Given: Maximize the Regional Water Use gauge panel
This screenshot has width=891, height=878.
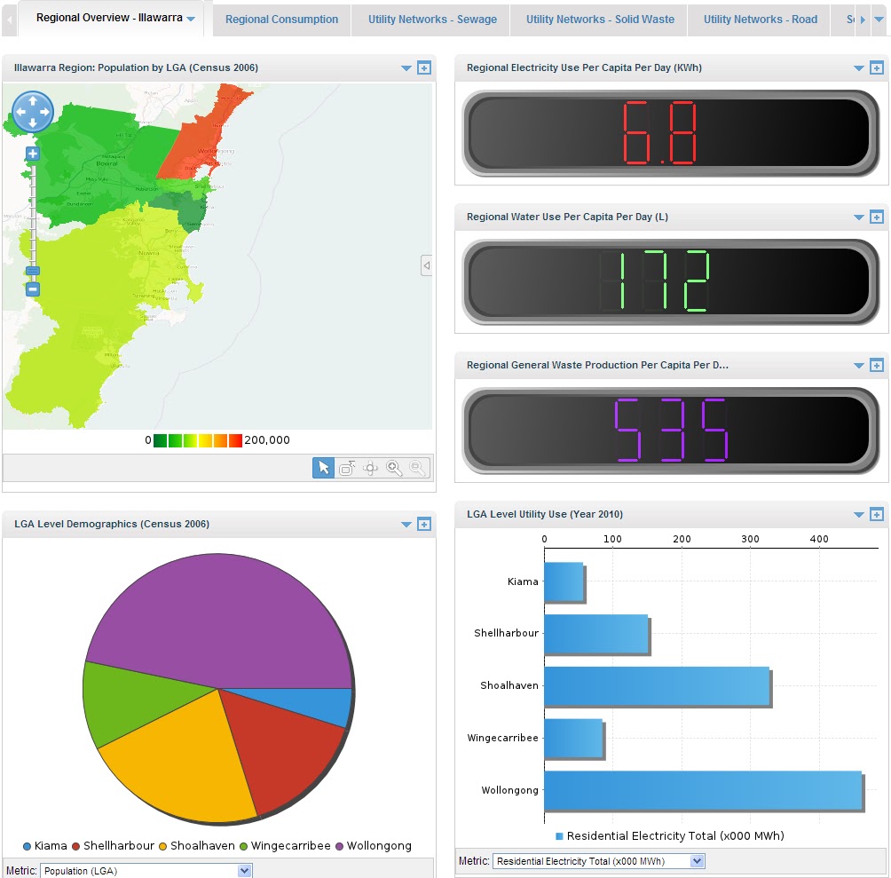Looking at the screenshot, I should [878, 216].
